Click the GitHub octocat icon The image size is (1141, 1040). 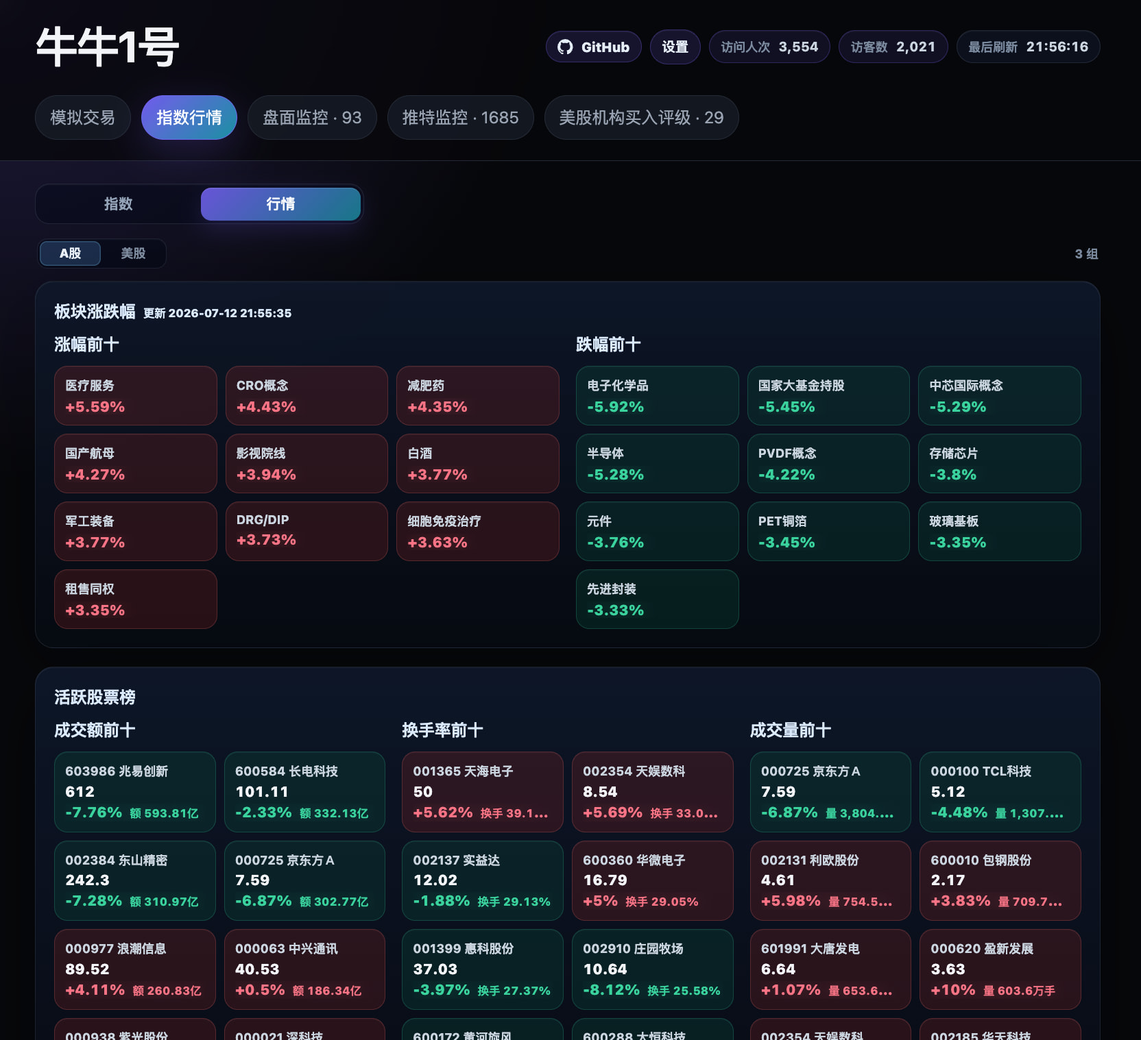point(565,47)
